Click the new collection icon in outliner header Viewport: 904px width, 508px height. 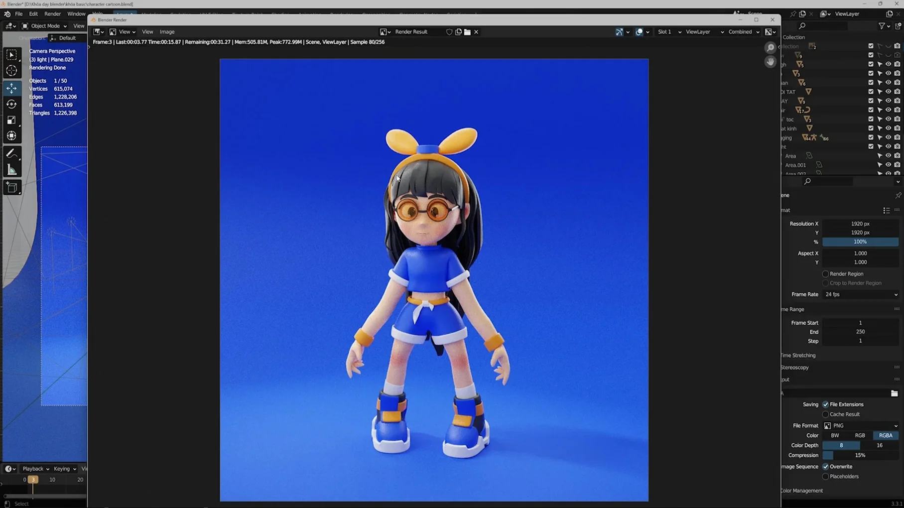[899, 26]
